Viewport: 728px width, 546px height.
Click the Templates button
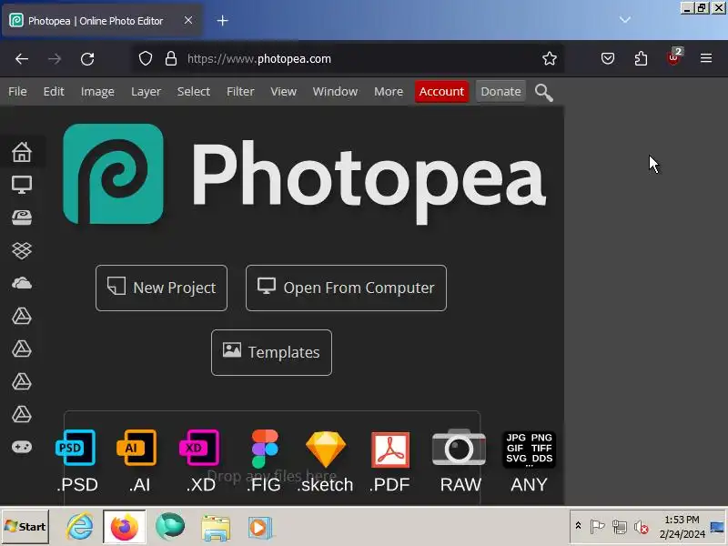271,352
